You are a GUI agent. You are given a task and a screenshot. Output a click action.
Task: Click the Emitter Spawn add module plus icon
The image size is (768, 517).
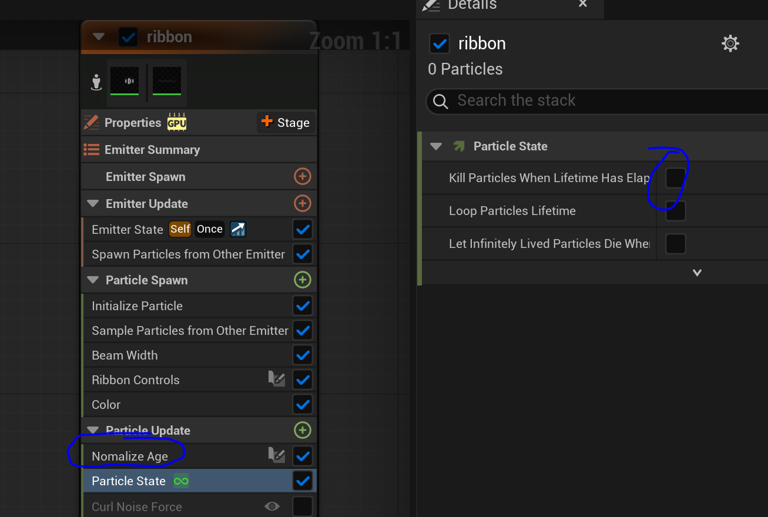point(302,176)
